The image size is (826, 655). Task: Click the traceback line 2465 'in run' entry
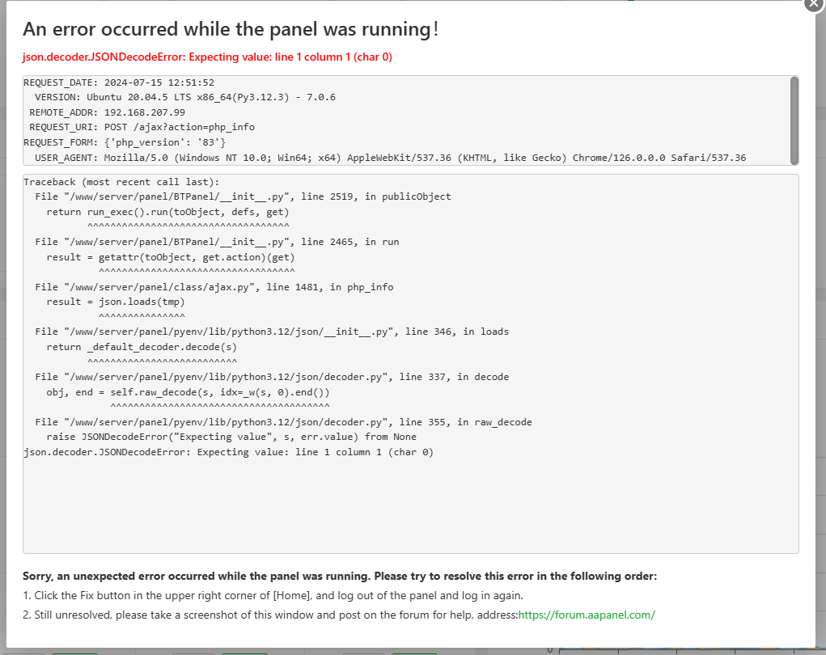(x=217, y=242)
